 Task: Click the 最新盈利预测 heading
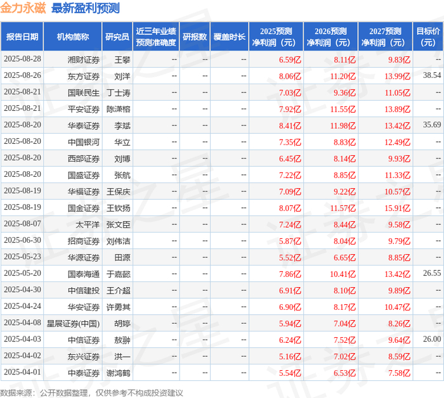tap(86, 8)
